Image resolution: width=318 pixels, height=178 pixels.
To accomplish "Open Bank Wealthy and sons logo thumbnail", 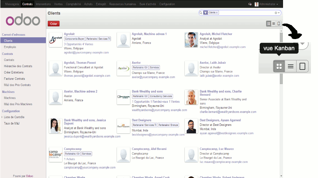I will [x=123, y=97].
